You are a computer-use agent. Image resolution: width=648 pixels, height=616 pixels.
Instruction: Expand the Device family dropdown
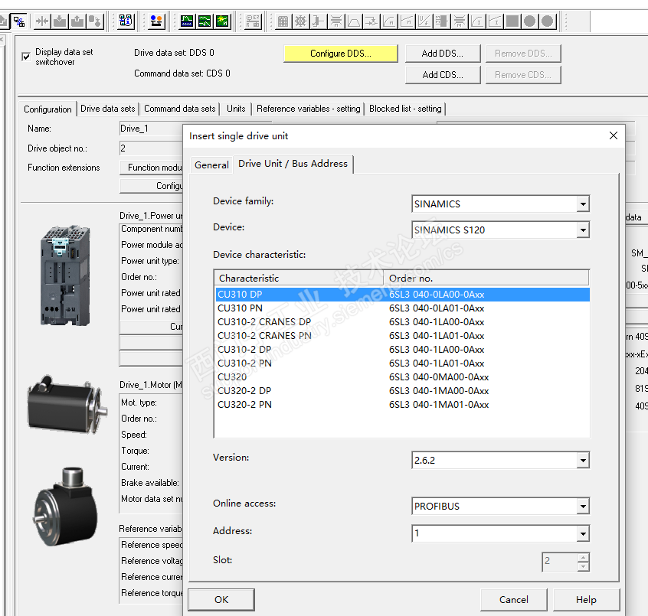[583, 204]
